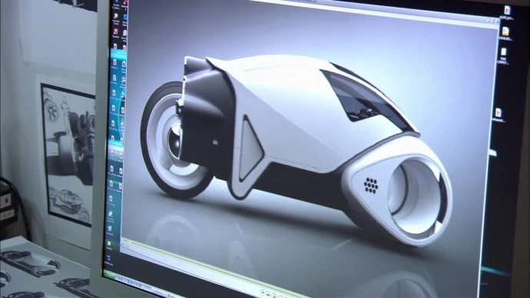Viewport: 530px width, 298px height.
Task: Open the yellow folder icon on left desktop edge
Action: pyautogui.click(x=109, y=243)
